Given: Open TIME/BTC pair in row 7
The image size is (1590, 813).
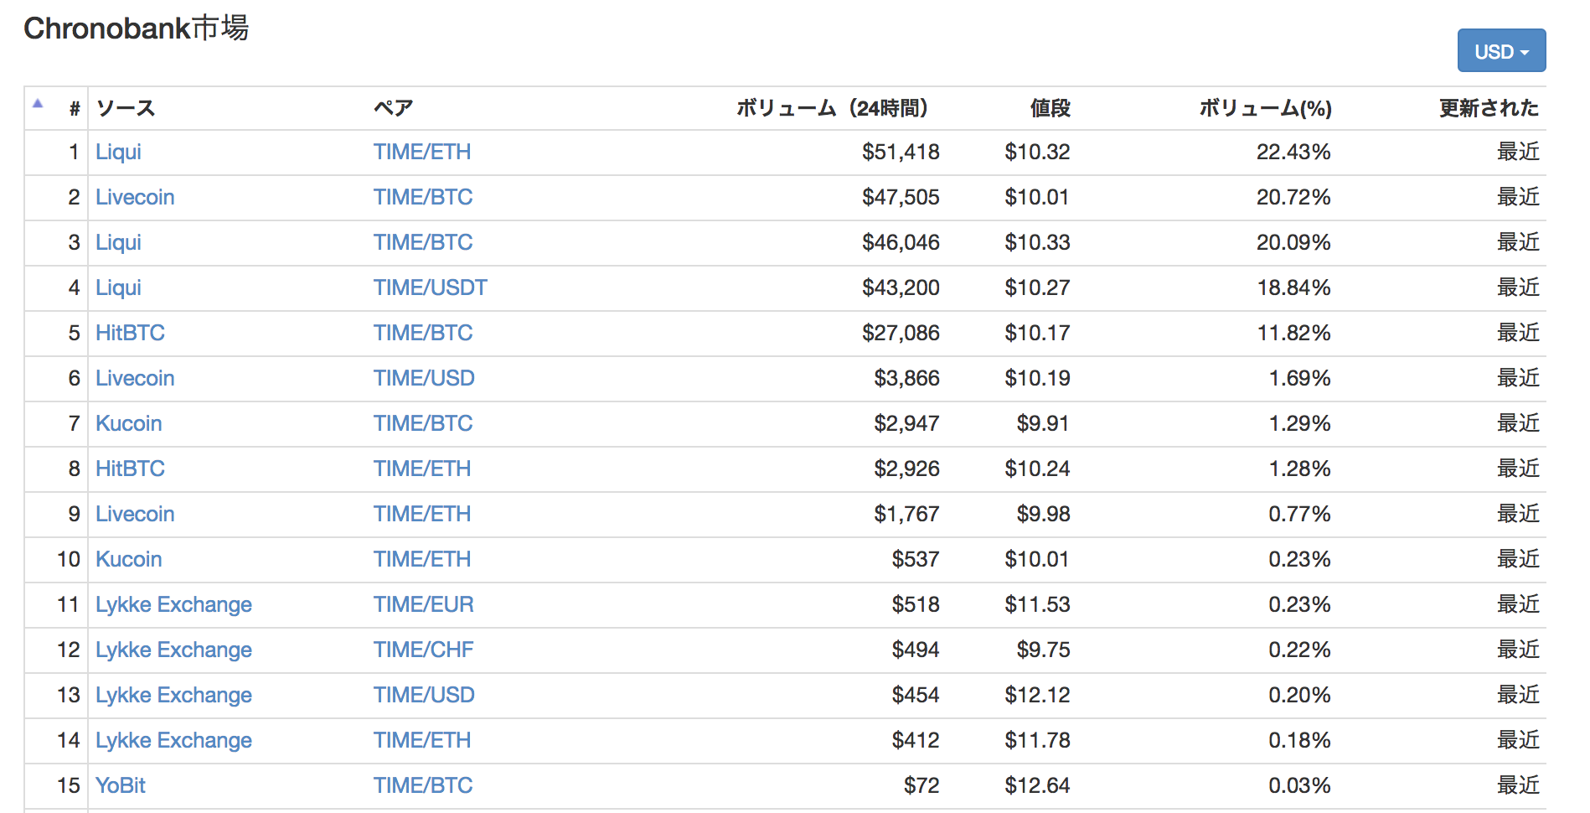Looking at the screenshot, I should [423, 423].
